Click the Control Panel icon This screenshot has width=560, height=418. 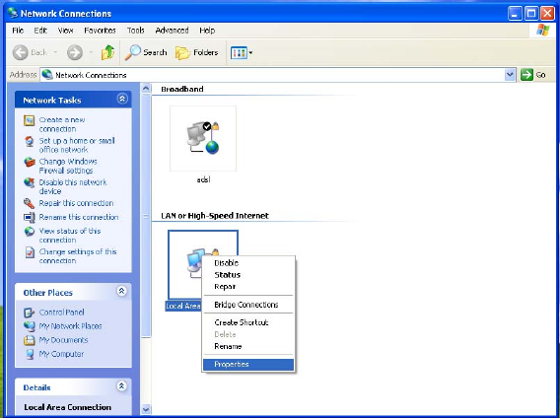click(x=29, y=313)
